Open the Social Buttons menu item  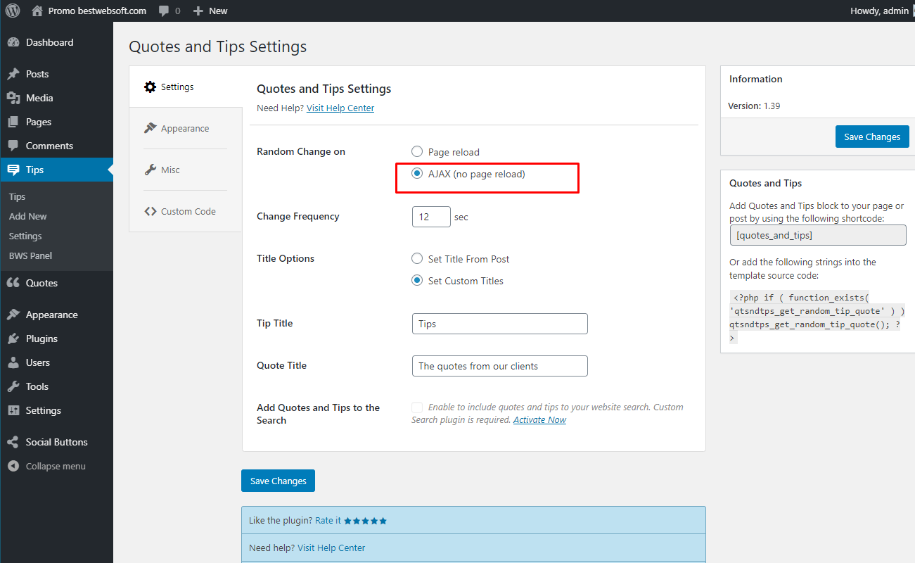pyautogui.click(x=56, y=442)
